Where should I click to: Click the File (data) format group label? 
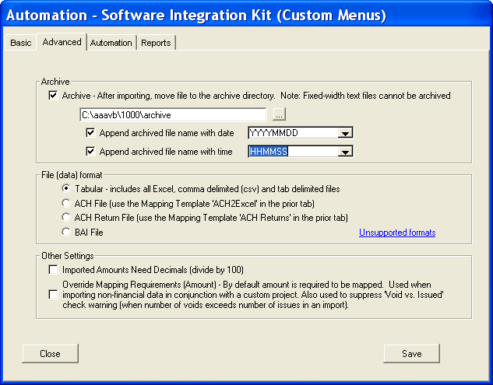click(x=72, y=175)
